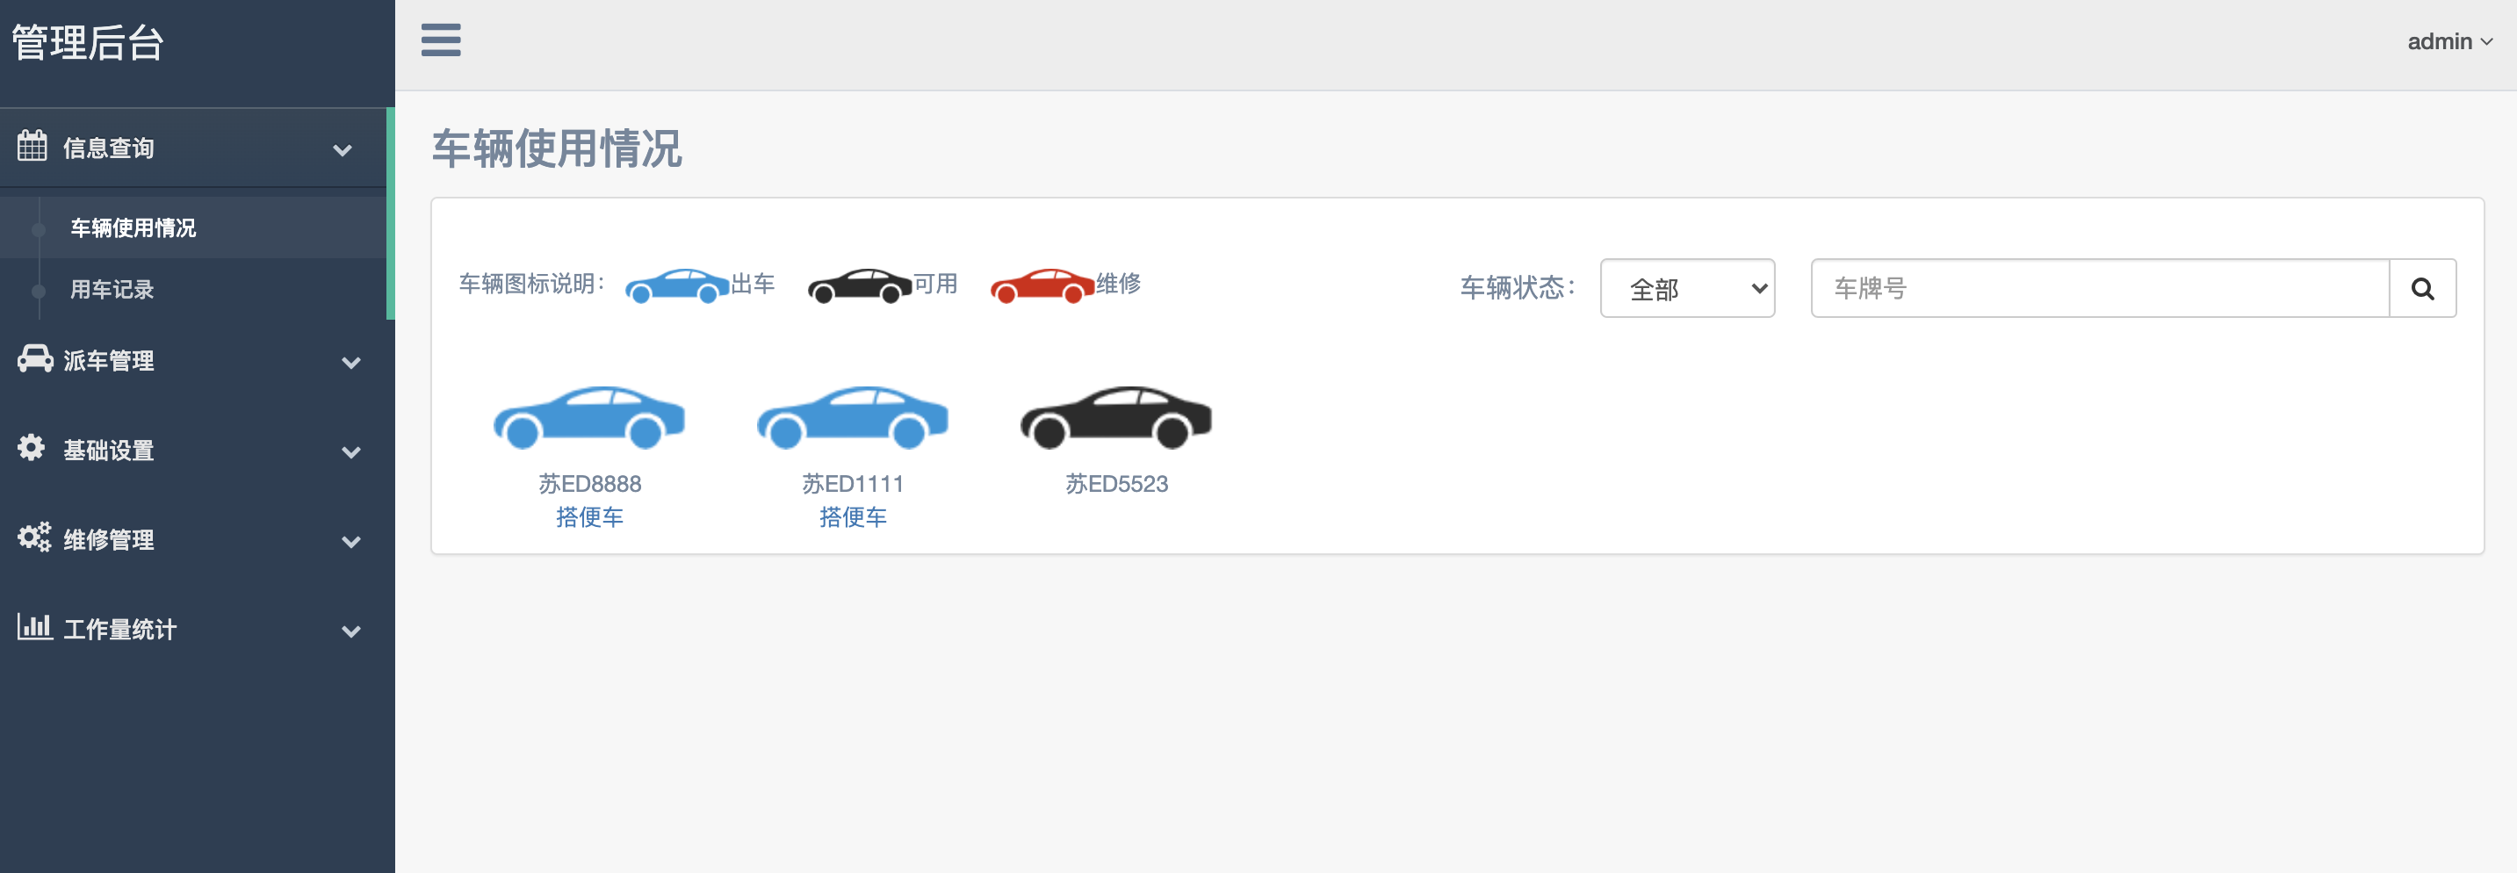Expand the 工作量统计 menu chevron
The image size is (2517, 873).
point(350,631)
